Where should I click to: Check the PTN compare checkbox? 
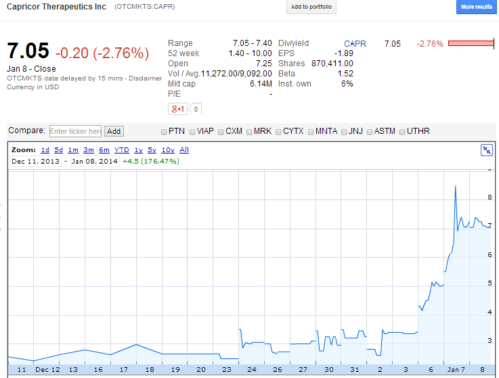[164, 132]
